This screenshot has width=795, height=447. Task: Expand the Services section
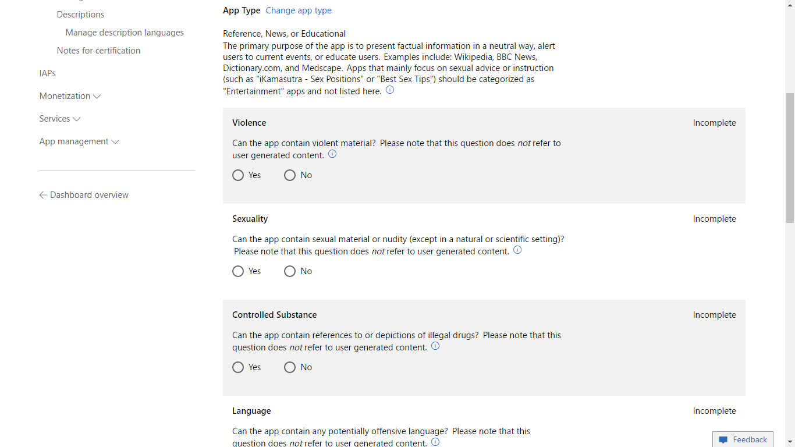point(60,119)
